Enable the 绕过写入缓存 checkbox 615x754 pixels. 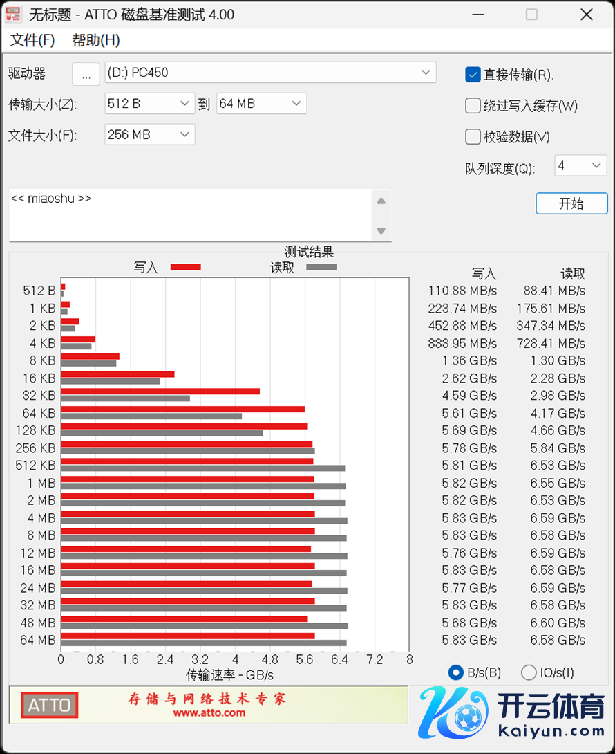[473, 106]
